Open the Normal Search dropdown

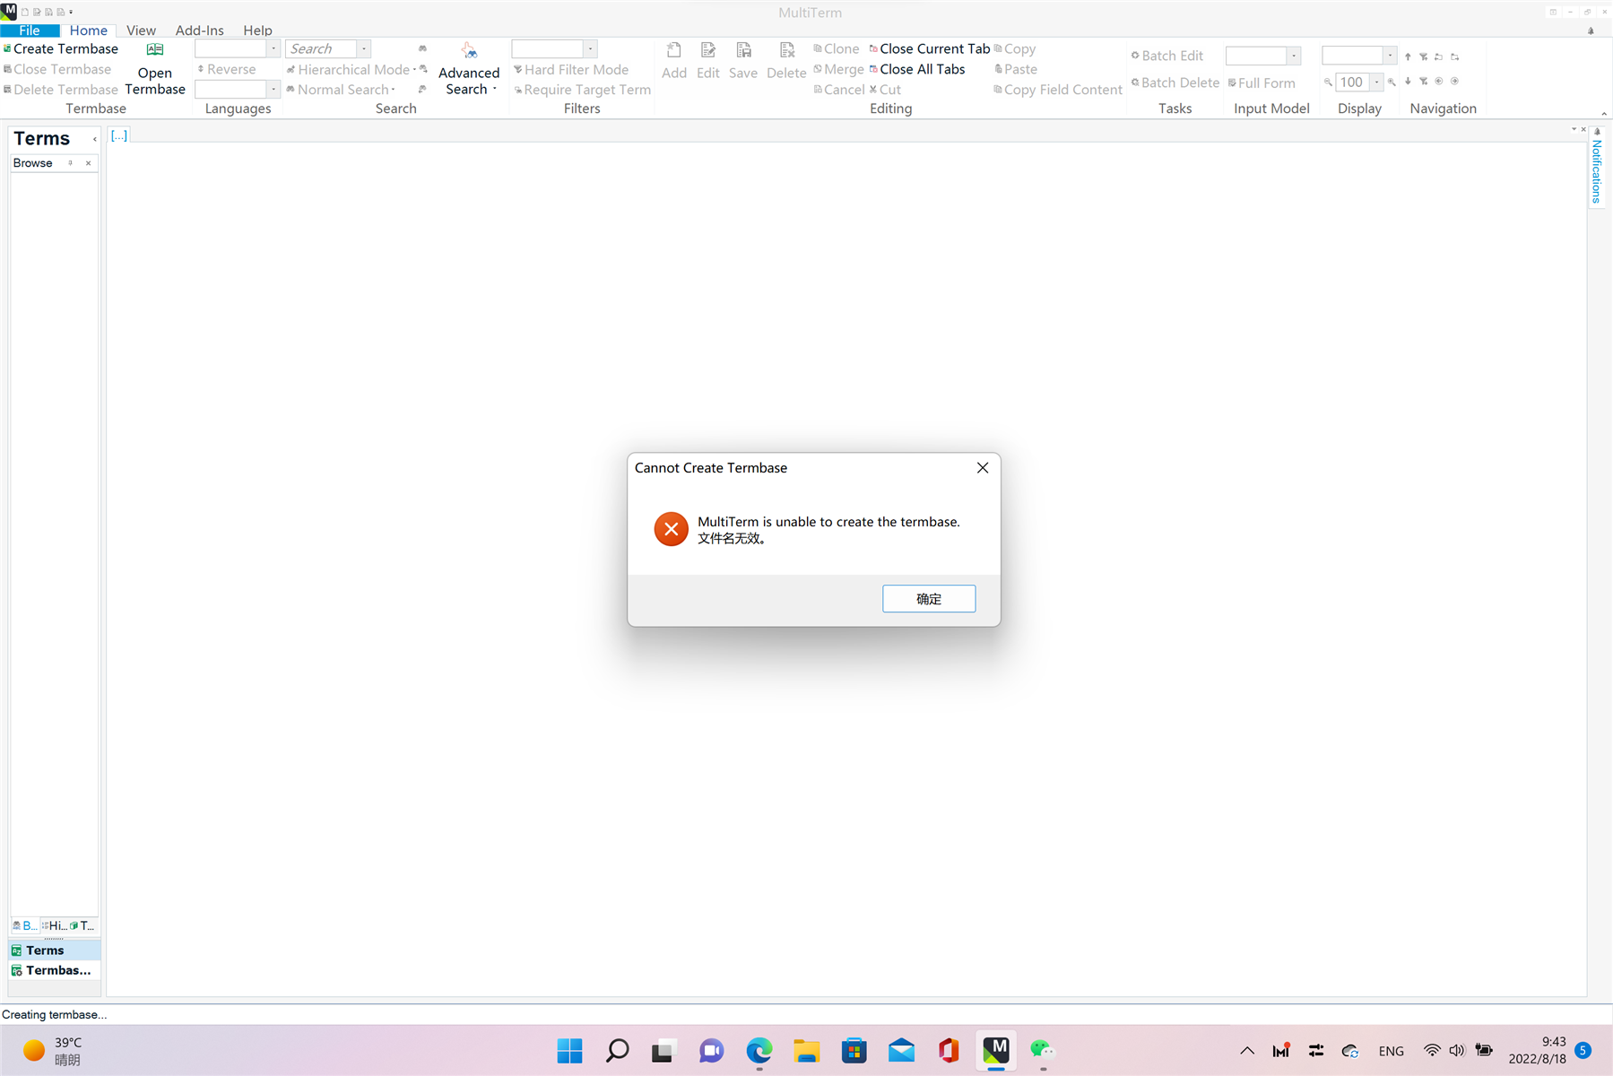(x=341, y=90)
